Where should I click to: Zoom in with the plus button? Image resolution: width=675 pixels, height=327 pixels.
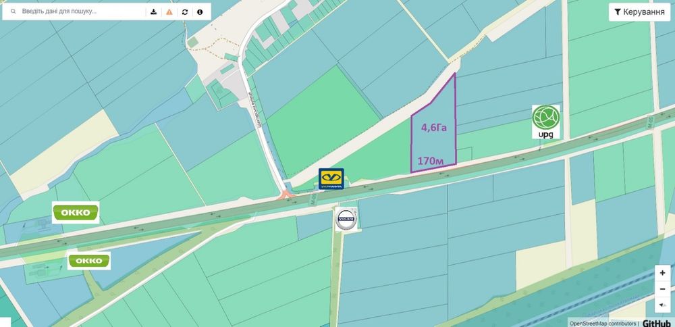[x=663, y=273]
